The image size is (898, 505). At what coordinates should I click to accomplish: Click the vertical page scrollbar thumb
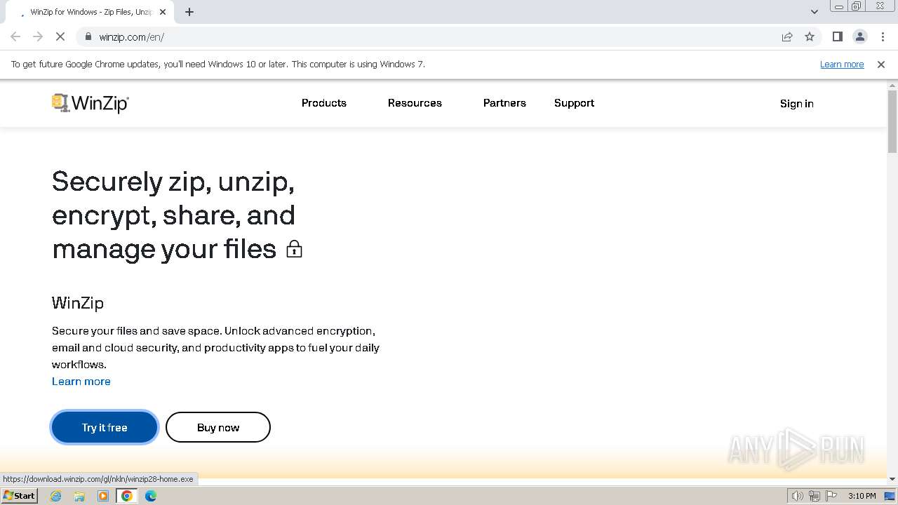point(892,121)
